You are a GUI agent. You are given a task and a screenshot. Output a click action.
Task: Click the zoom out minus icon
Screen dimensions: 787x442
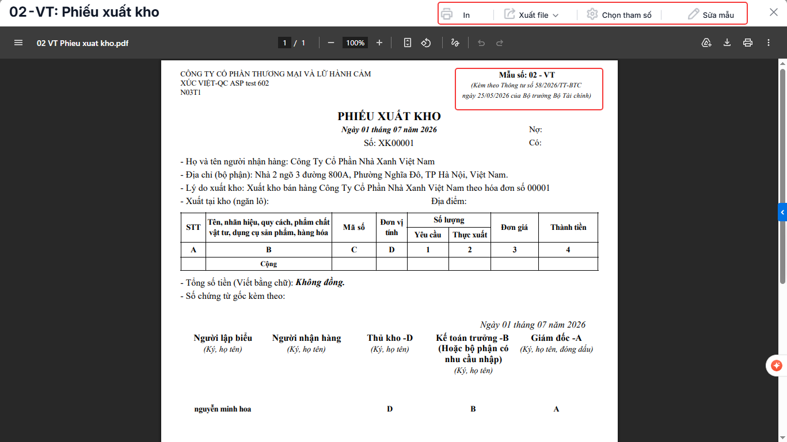click(331, 43)
